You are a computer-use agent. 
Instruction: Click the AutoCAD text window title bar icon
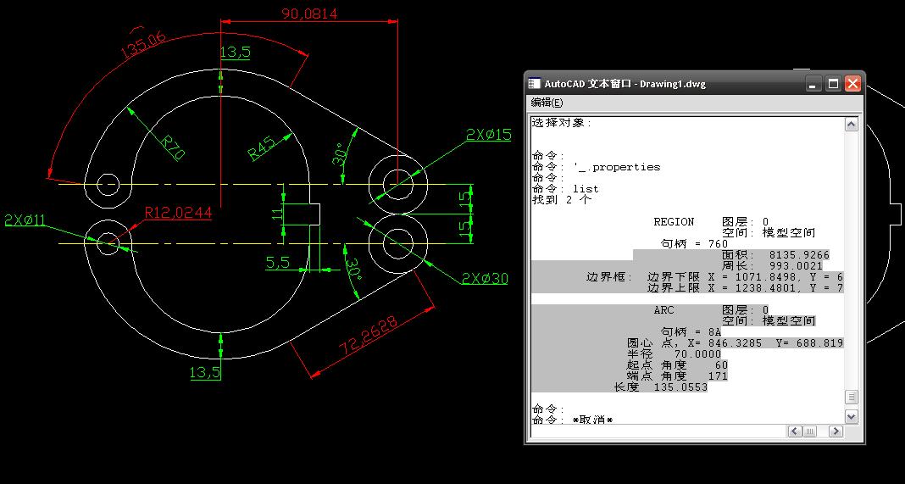pos(535,83)
